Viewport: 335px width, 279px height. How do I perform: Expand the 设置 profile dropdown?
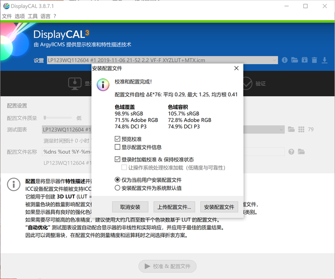[x=274, y=60]
